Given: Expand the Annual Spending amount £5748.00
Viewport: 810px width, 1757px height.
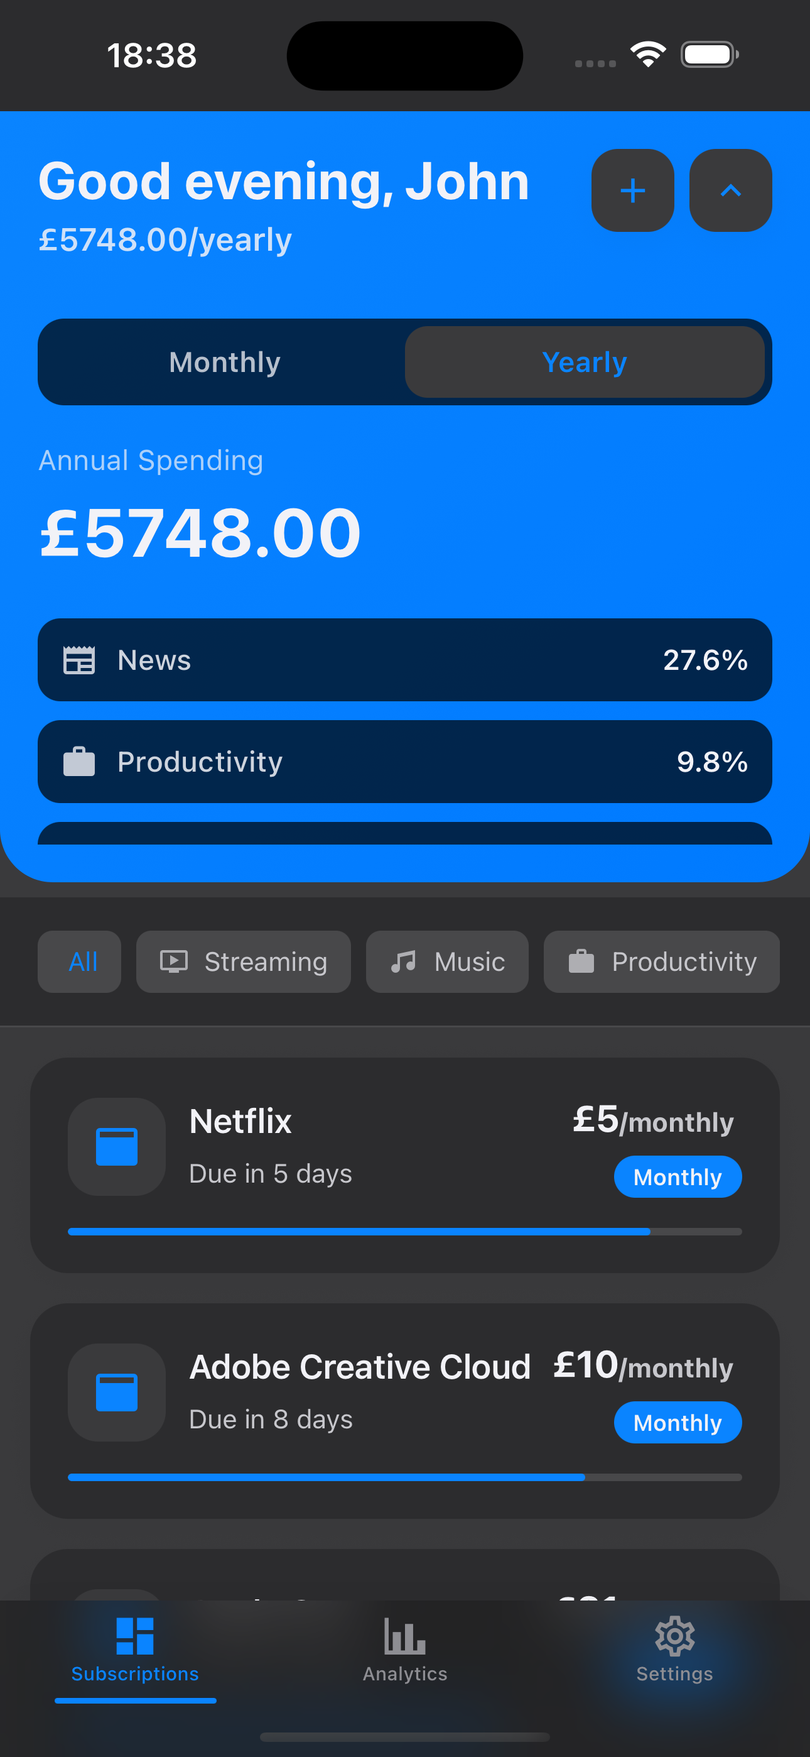Looking at the screenshot, I should [x=200, y=533].
